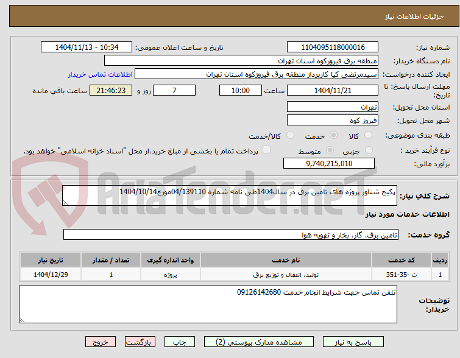The width and height of the screenshot is (460, 358).
Task: Click the unit cell پروژه
Action: pos(171,275)
